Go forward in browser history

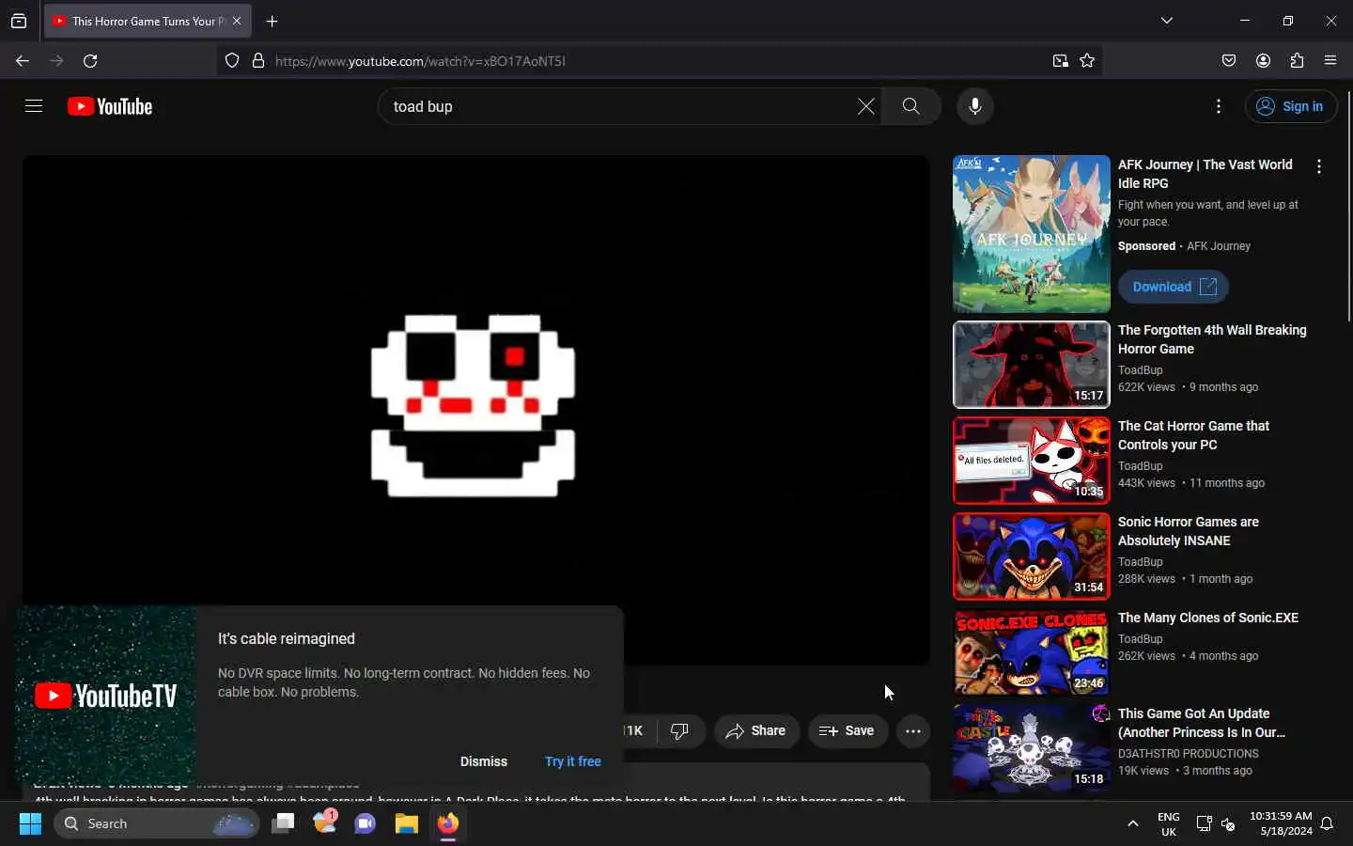point(56,61)
